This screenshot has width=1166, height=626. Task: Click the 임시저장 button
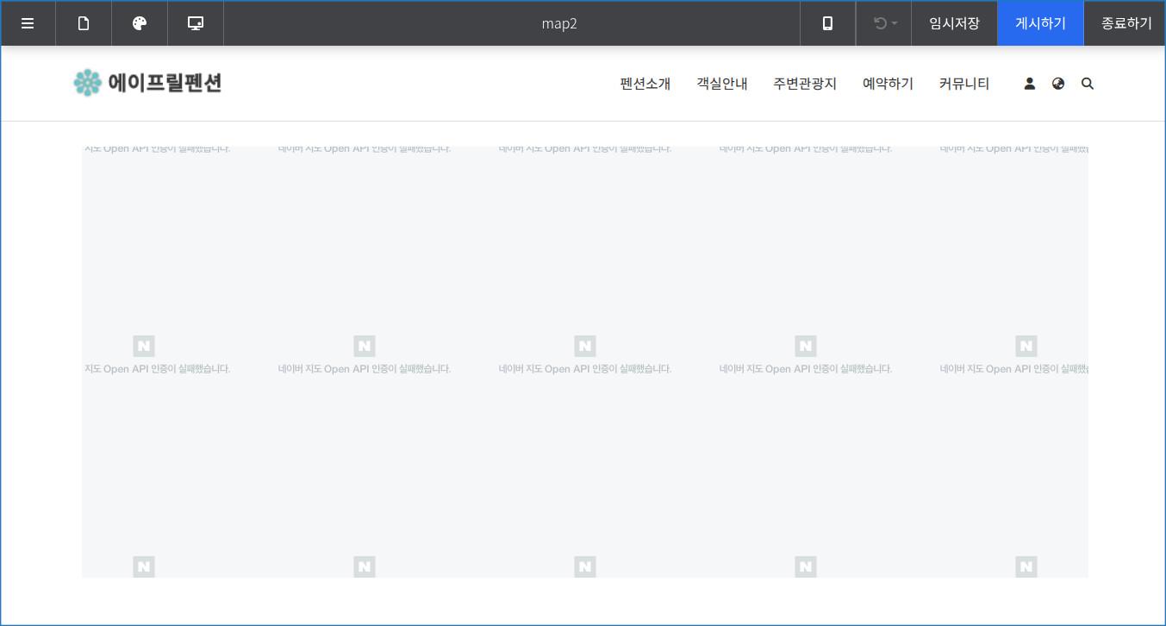954,23
